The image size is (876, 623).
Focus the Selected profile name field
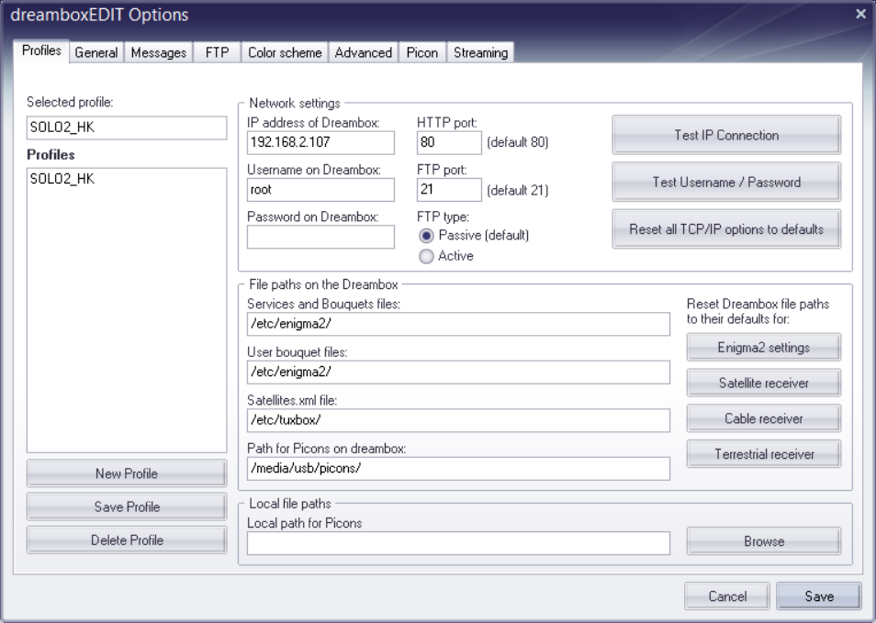pyautogui.click(x=127, y=128)
